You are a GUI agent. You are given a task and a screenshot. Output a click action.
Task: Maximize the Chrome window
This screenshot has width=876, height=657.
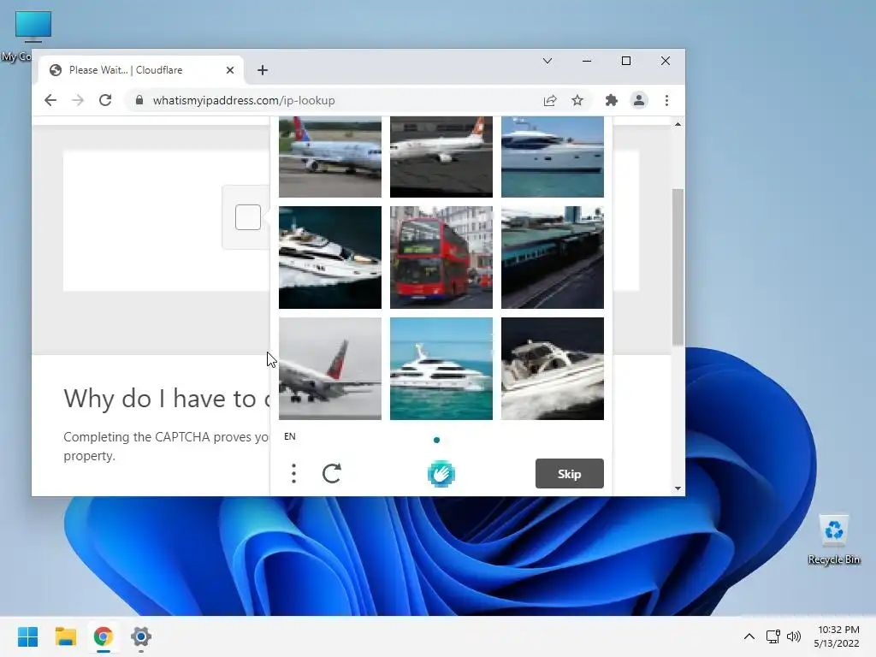coord(626,61)
